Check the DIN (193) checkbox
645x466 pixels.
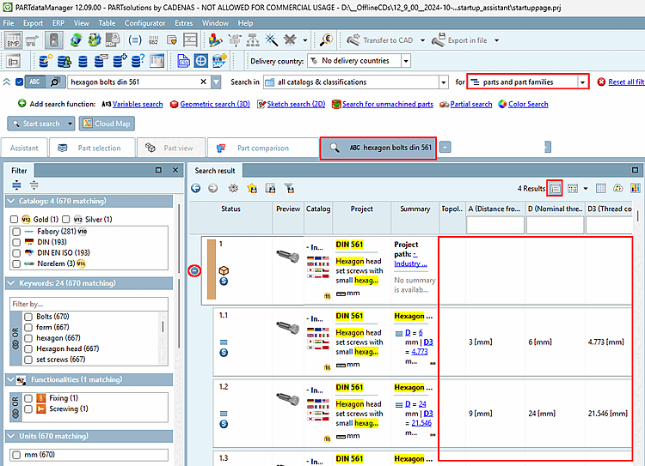point(16,242)
